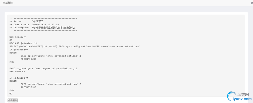Screen dimensions: 253x103
Task: Click the iyunv.com 运维网 watermark logo
Action: click(239, 96)
